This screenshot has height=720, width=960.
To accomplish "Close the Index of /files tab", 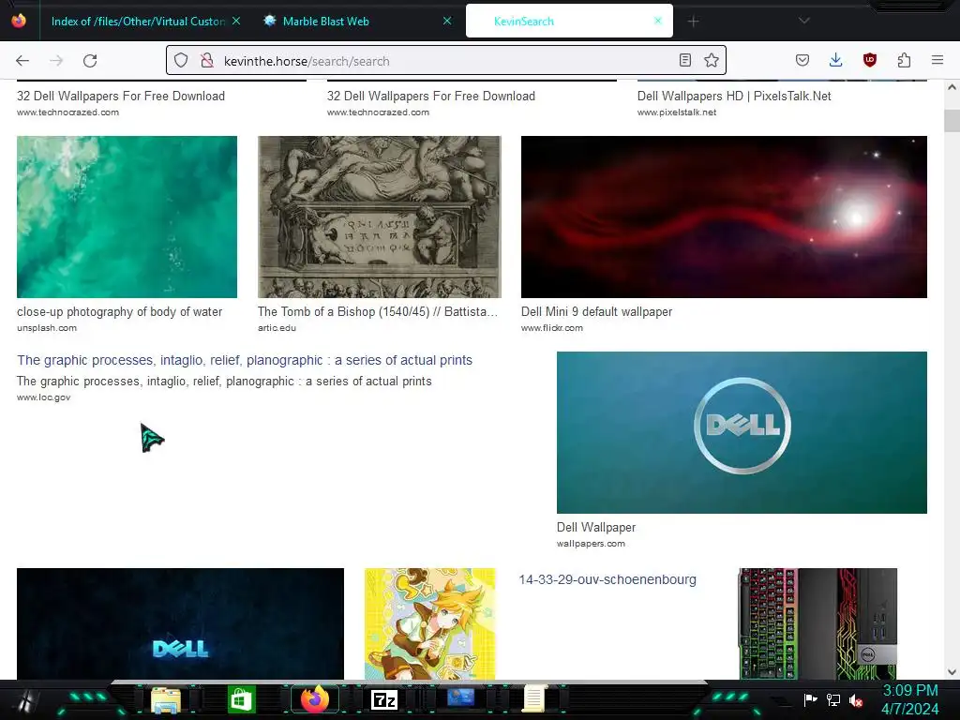I will point(236,21).
